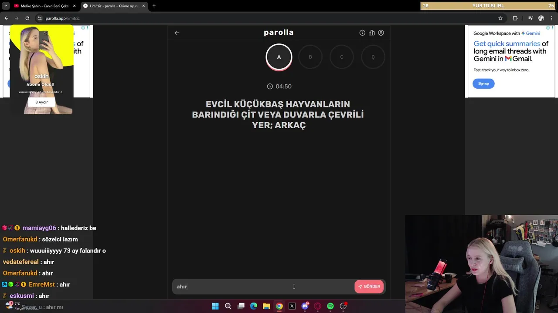558x313 pixels.
Task: Expand the tab search dropdown
Action: tap(5, 6)
